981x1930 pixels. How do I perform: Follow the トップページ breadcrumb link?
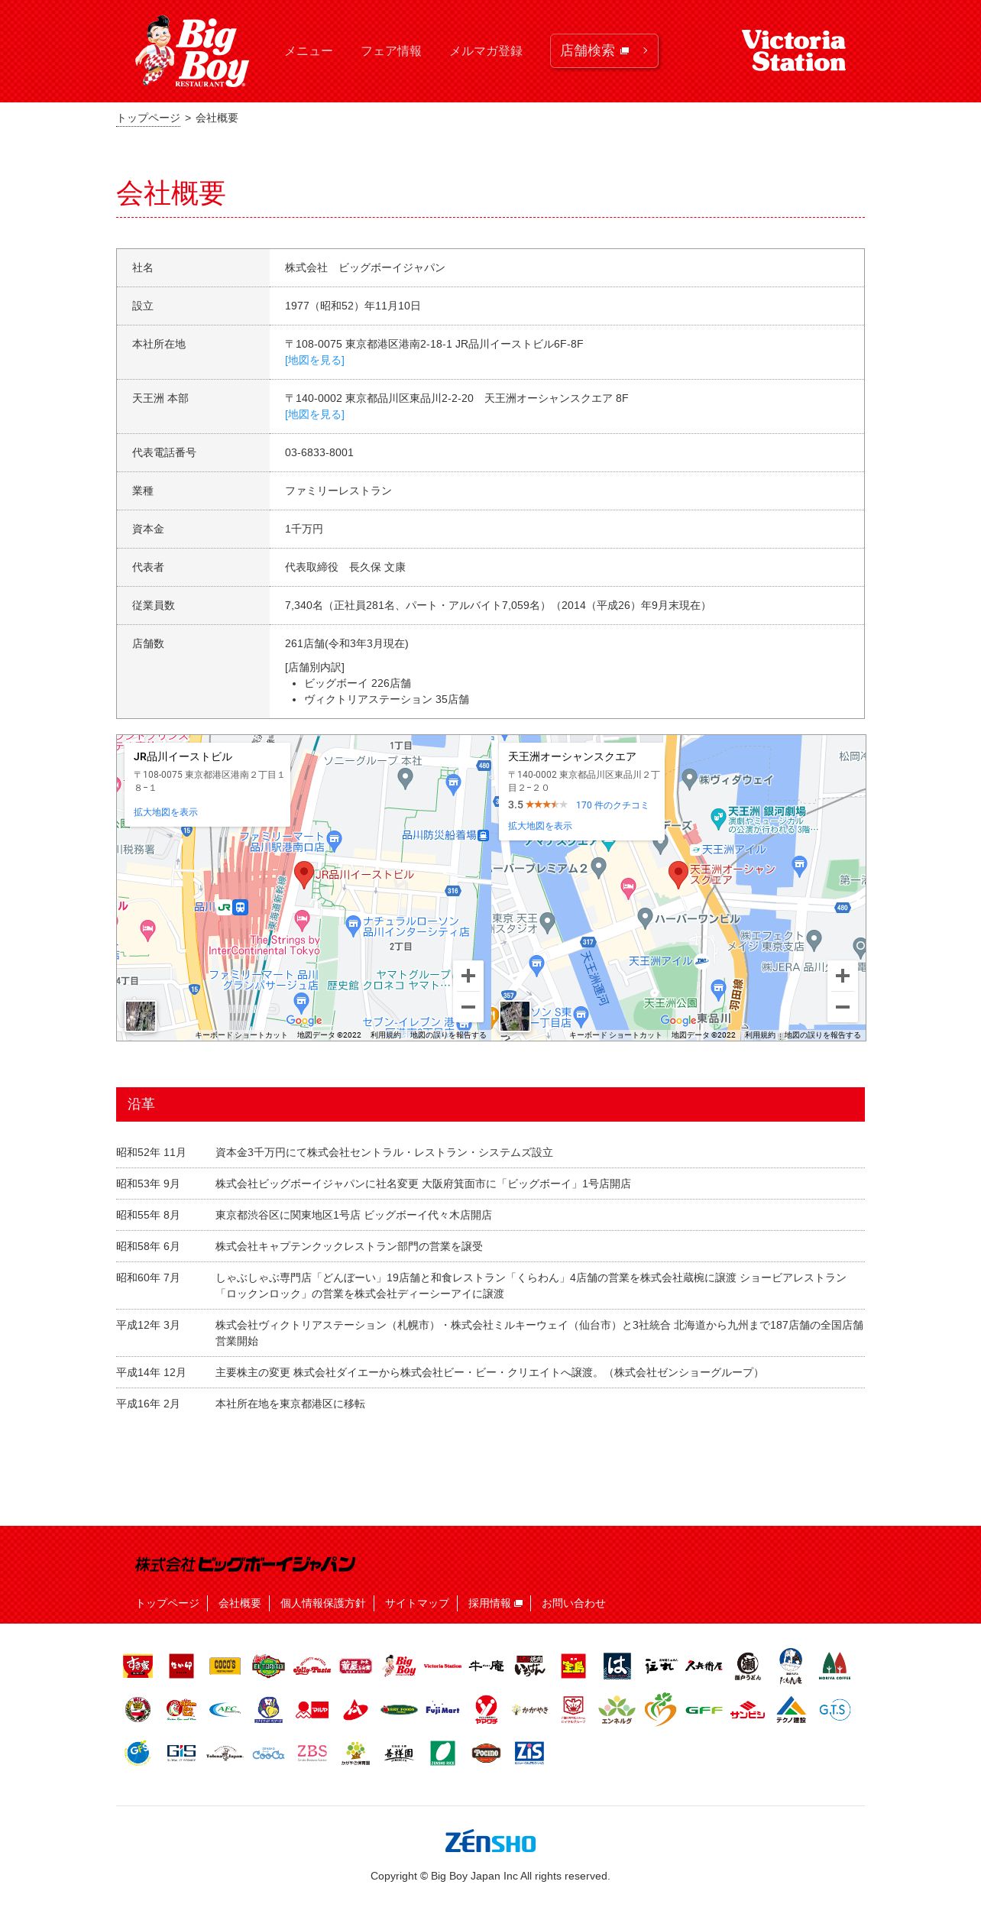click(x=148, y=118)
